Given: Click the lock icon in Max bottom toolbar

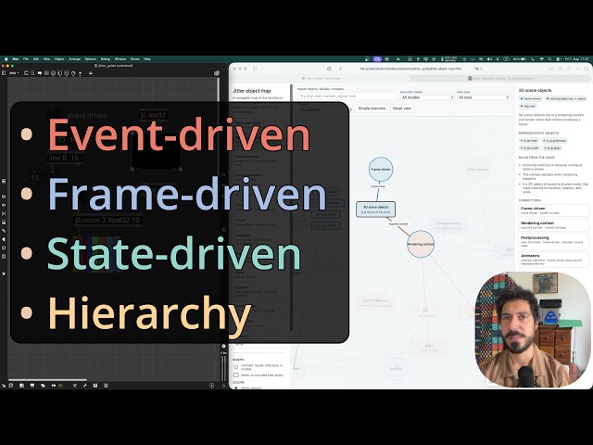Looking at the screenshot, I should (4, 386).
